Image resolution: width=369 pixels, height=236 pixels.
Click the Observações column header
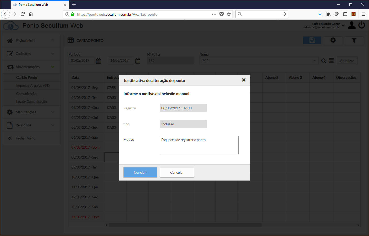(346, 77)
